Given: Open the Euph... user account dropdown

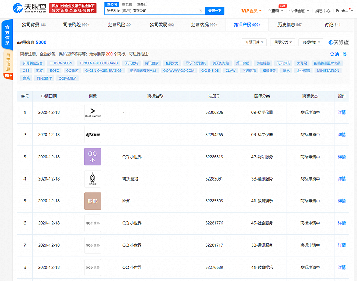Looking at the screenshot, I should click(344, 11).
